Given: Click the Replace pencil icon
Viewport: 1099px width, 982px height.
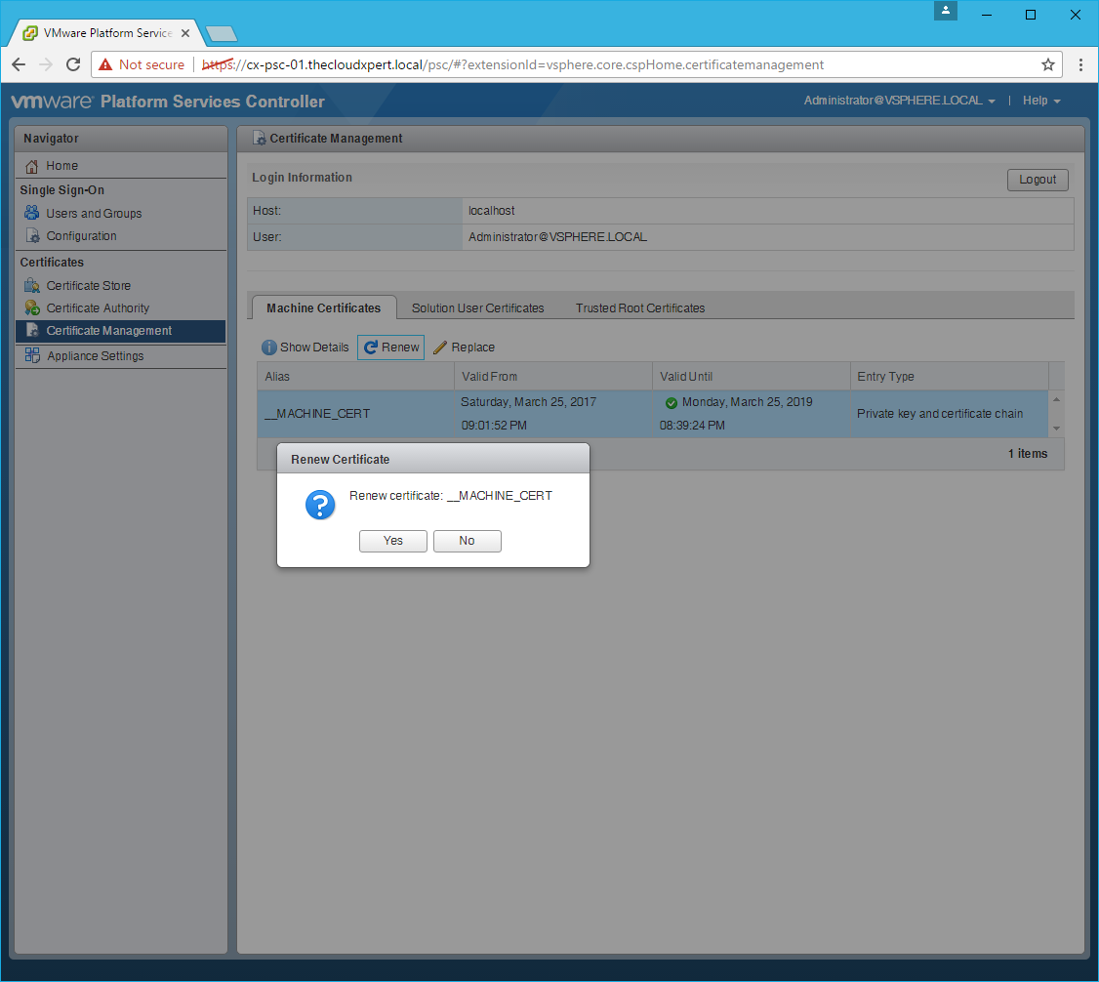Looking at the screenshot, I should pyautogui.click(x=440, y=348).
